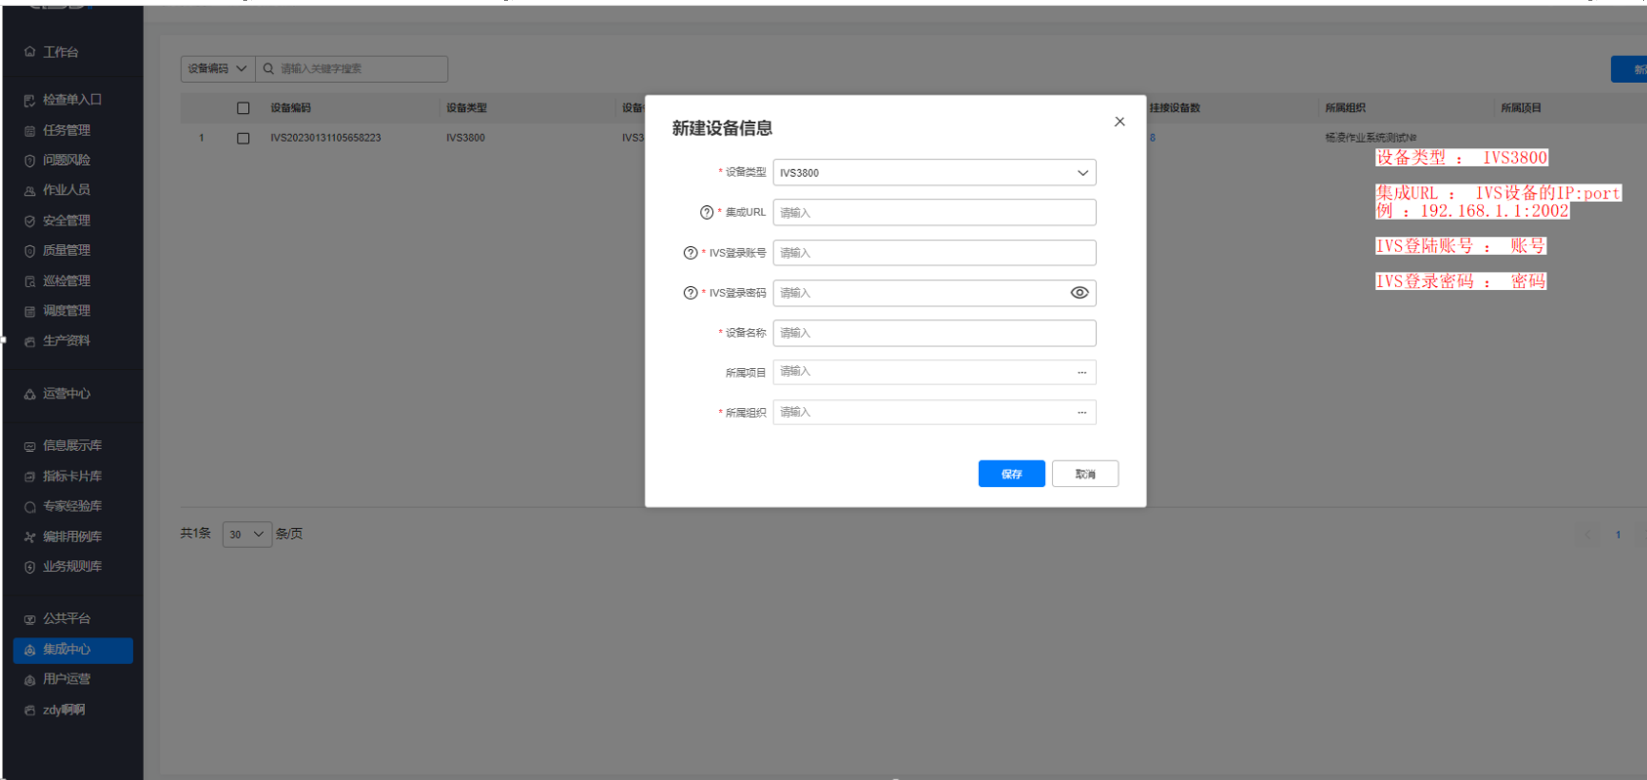Open the 所属项目 ellipsis picker
The image size is (1647, 780).
tap(1081, 372)
